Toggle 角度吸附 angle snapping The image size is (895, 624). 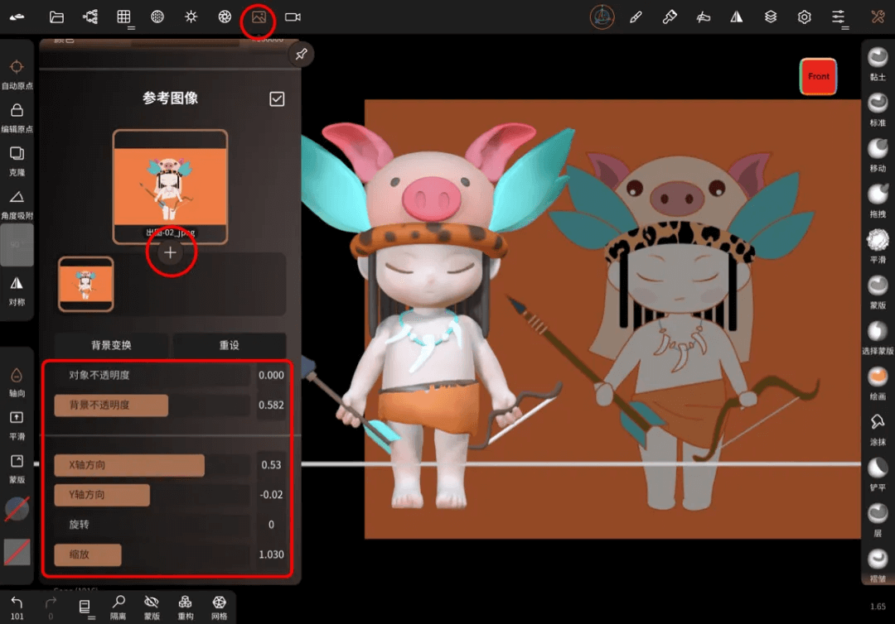17,204
